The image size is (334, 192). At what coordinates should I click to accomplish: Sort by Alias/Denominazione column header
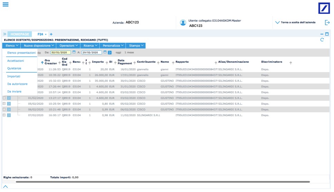tap(233, 62)
